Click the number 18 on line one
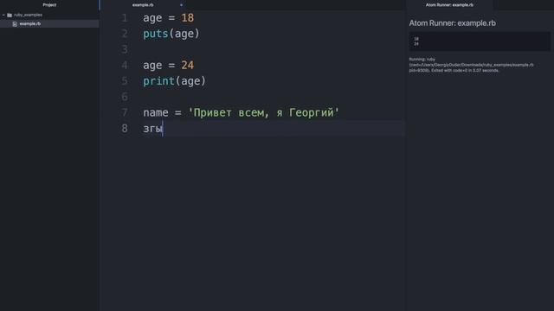 pyautogui.click(x=187, y=18)
